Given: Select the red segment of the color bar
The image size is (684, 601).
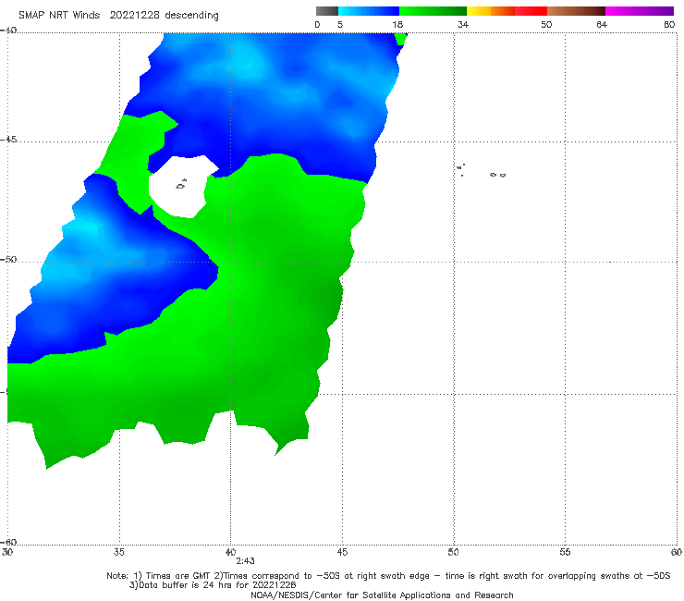Looking at the screenshot, I should [531, 11].
